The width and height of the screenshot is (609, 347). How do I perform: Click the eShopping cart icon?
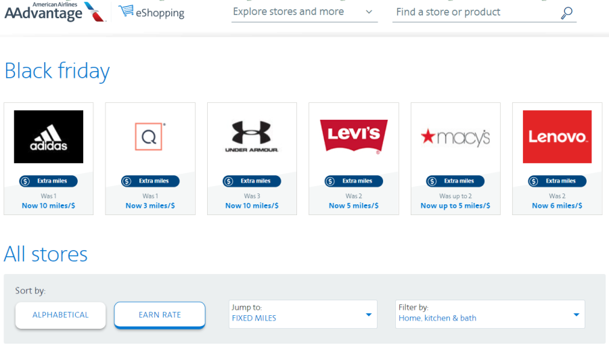pyautogui.click(x=126, y=11)
